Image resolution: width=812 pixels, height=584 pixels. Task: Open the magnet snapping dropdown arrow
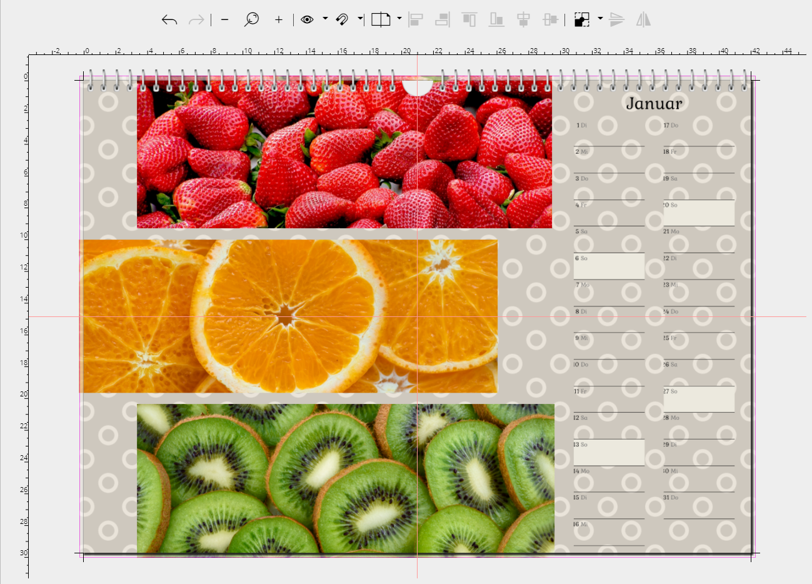point(361,19)
